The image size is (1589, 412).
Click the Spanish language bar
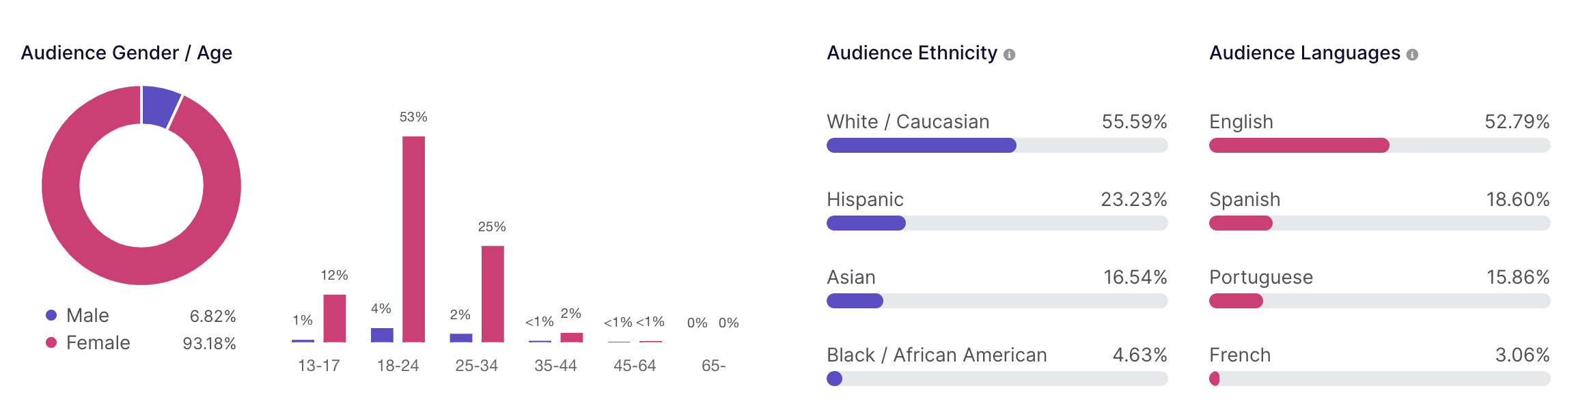1379,223
